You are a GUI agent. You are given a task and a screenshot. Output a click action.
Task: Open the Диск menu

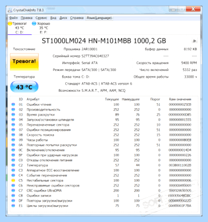[x=64, y=18]
